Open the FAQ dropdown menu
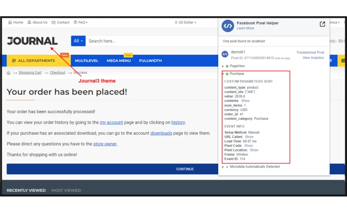 pyautogui.click(x=81, y=22)
